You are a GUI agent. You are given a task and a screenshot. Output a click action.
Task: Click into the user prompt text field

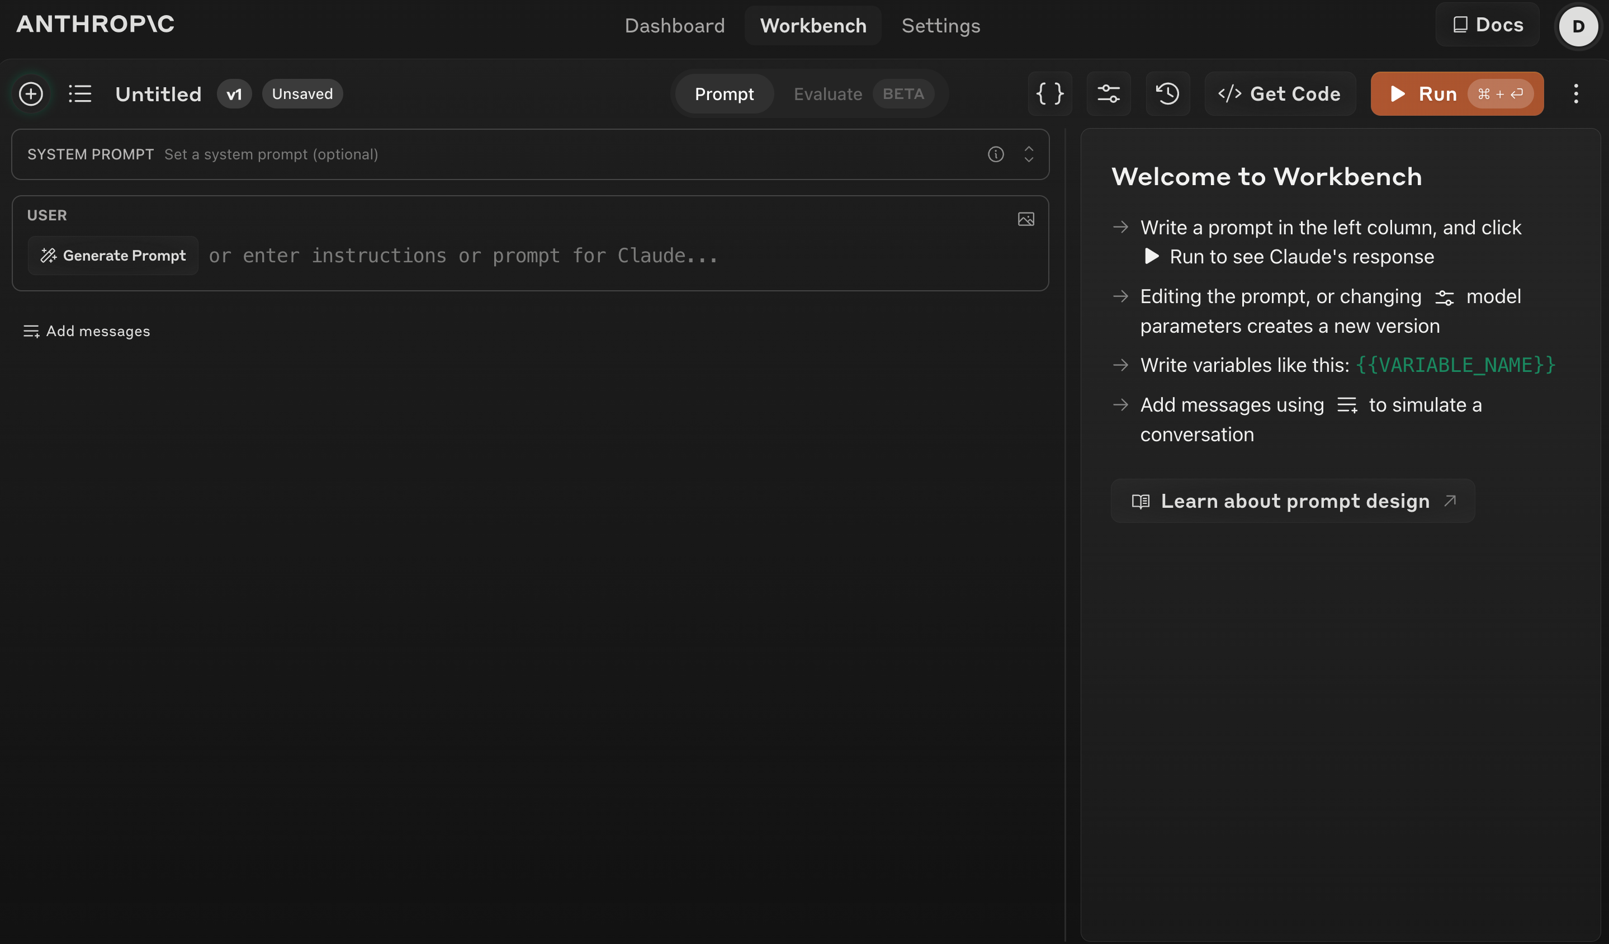click(x=575, y=256)
